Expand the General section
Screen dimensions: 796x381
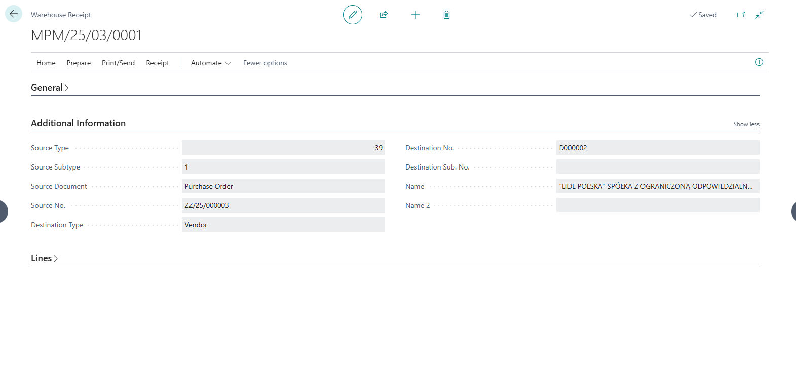tap(50, 88)
